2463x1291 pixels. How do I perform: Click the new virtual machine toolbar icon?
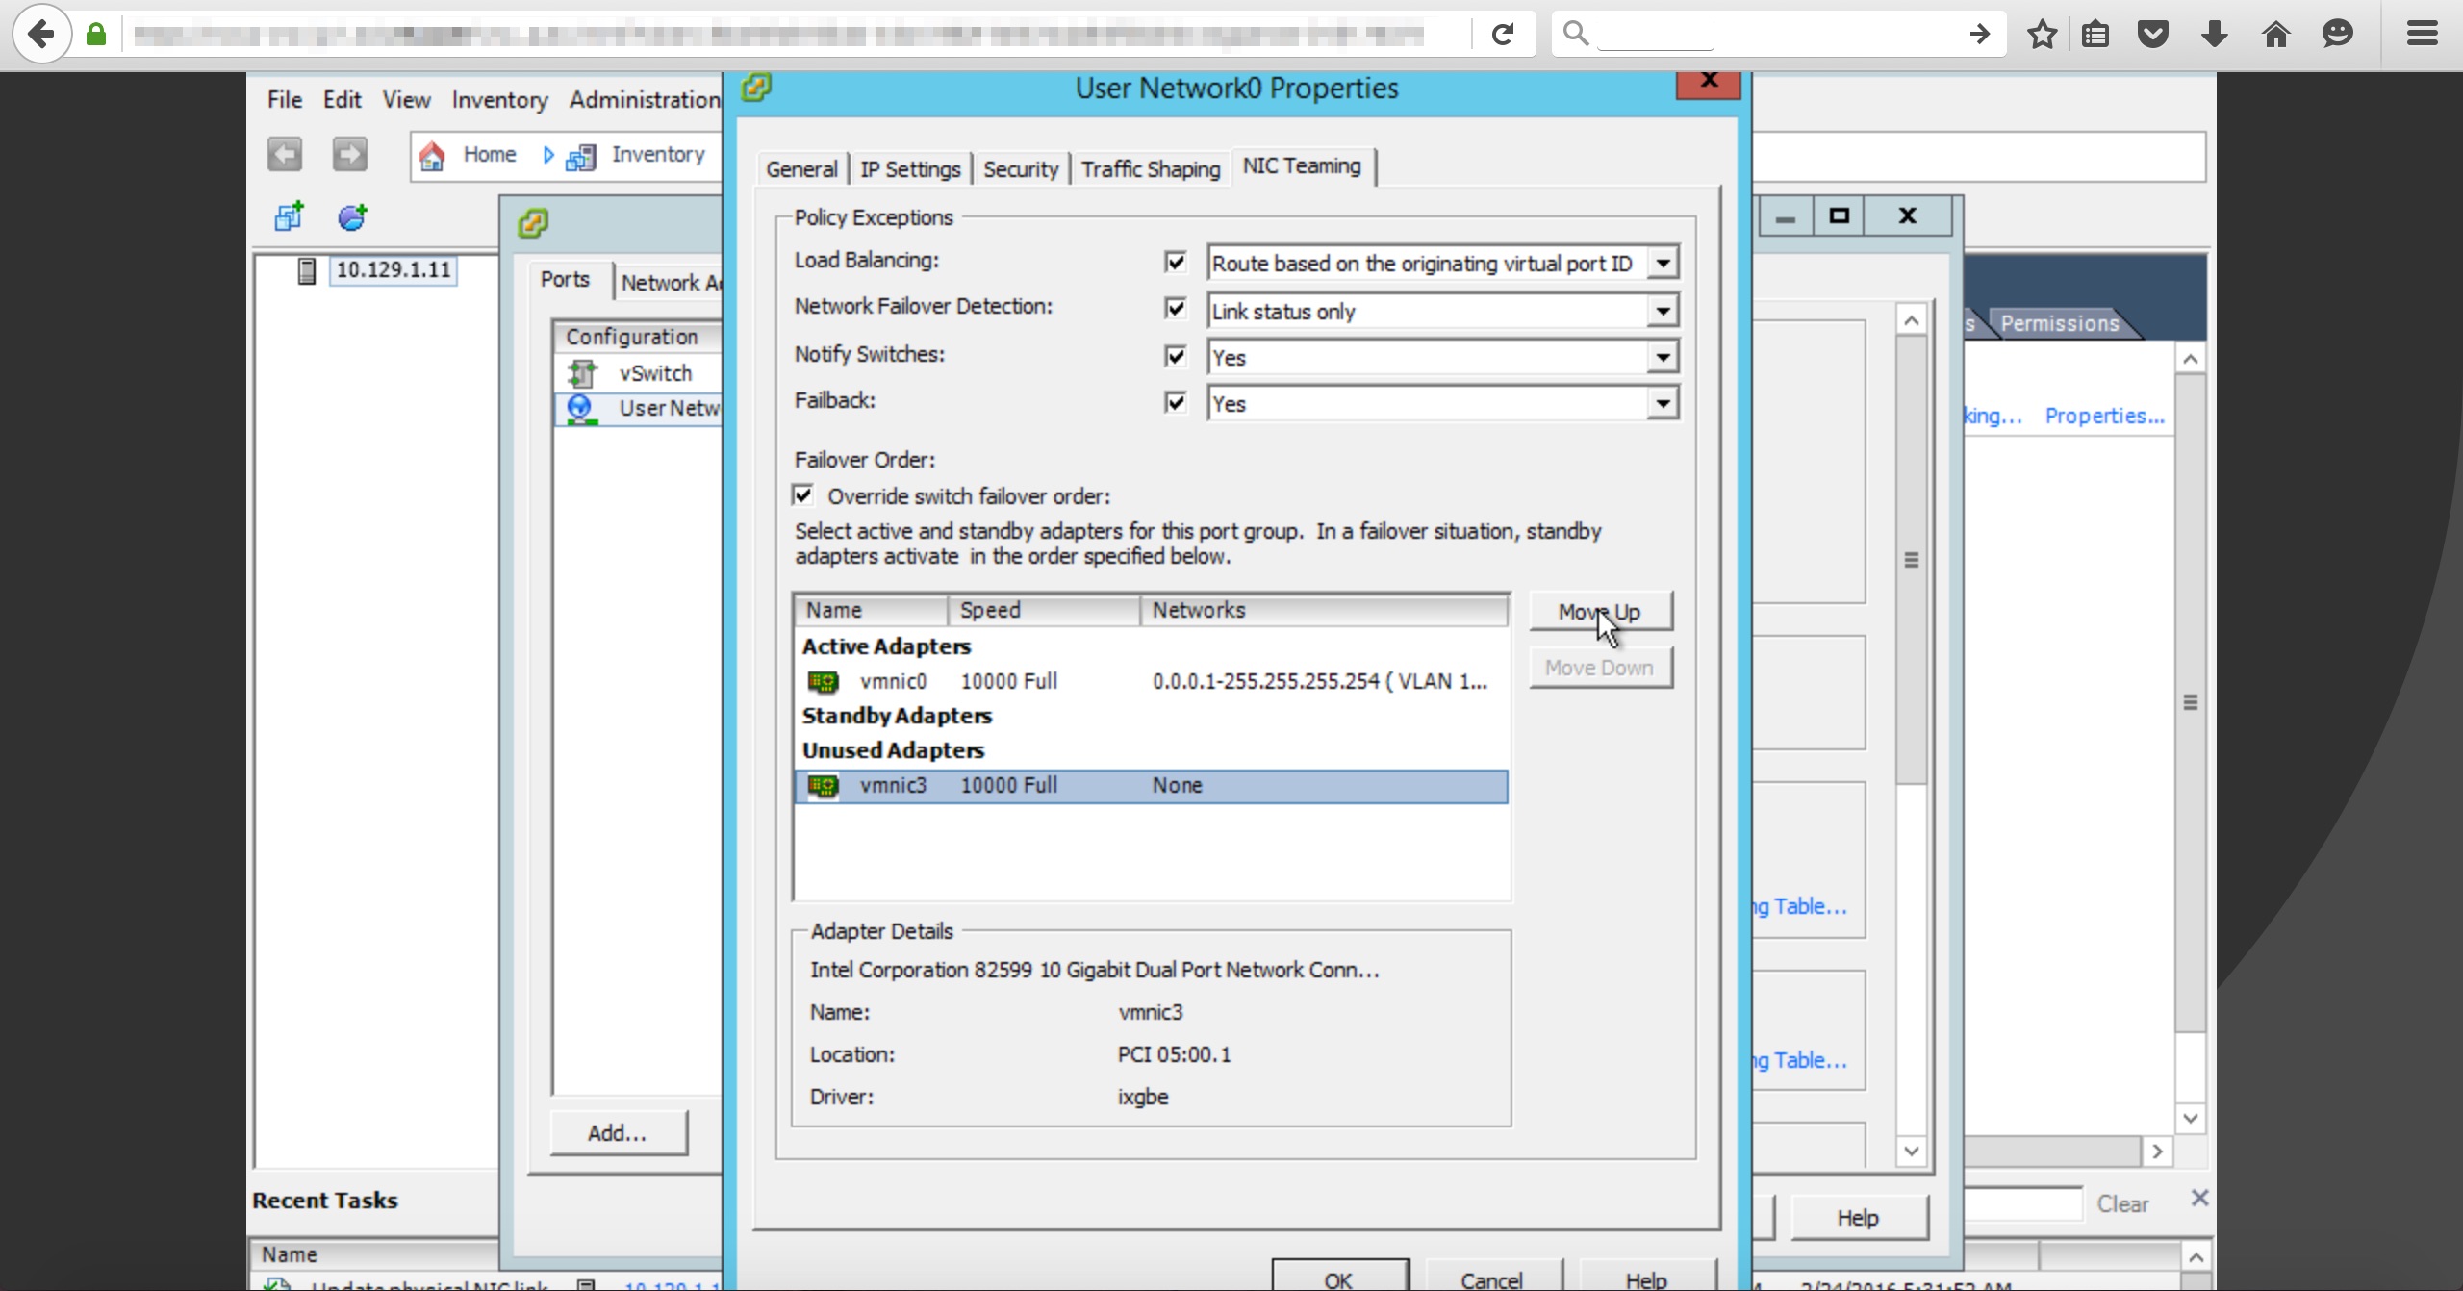[x=289, y=216]
